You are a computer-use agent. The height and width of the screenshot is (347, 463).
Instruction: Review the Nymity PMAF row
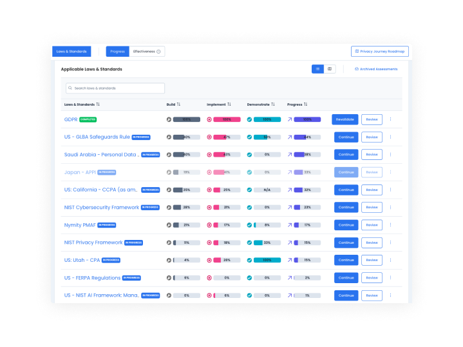click(372, 225)
